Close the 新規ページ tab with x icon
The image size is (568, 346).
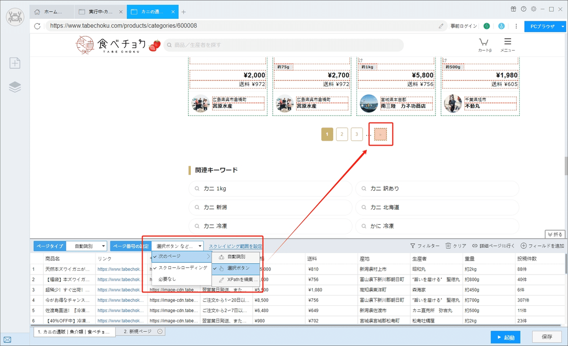(x=160, y=331)
